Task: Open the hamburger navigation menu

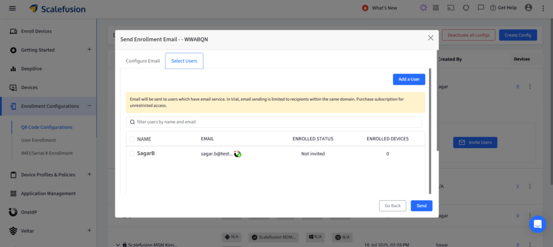Action: (x=12, y=8)
